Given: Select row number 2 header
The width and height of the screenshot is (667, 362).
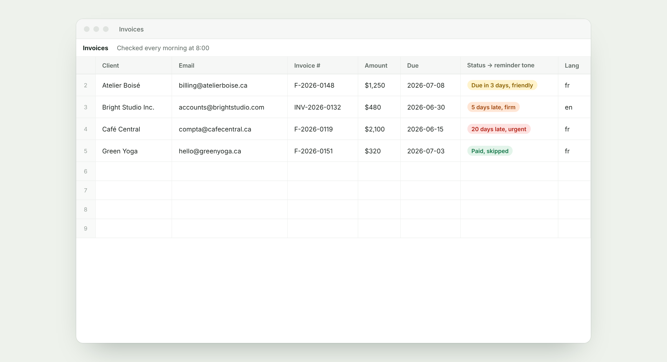Looking at the screenshot, I should pyautogui.click(x=86, y=85).
